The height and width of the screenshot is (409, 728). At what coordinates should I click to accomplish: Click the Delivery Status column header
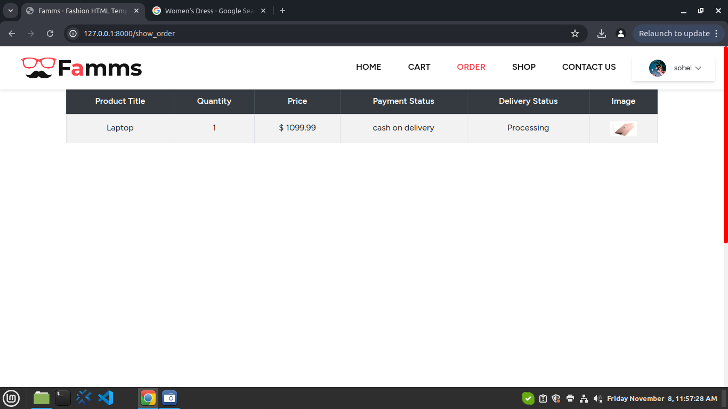528,101
